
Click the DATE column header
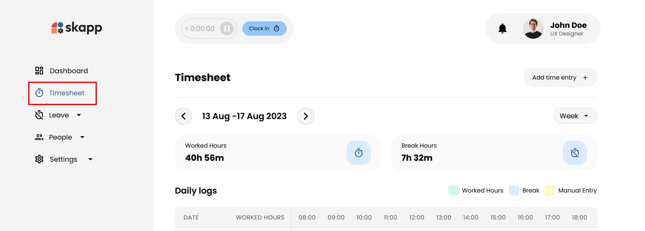coord(191,217)
